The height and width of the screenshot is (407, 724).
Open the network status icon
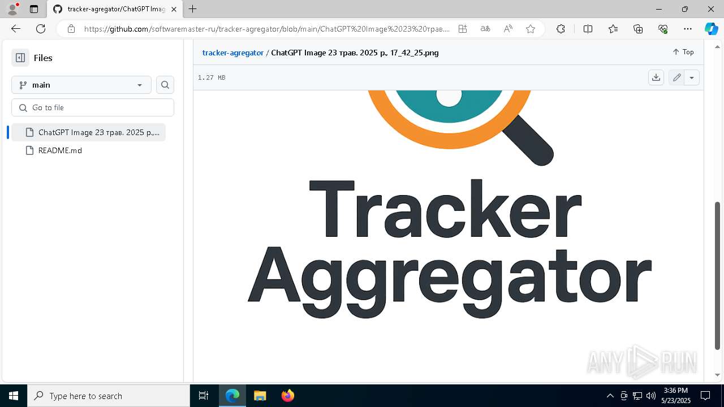pos(637,396)
